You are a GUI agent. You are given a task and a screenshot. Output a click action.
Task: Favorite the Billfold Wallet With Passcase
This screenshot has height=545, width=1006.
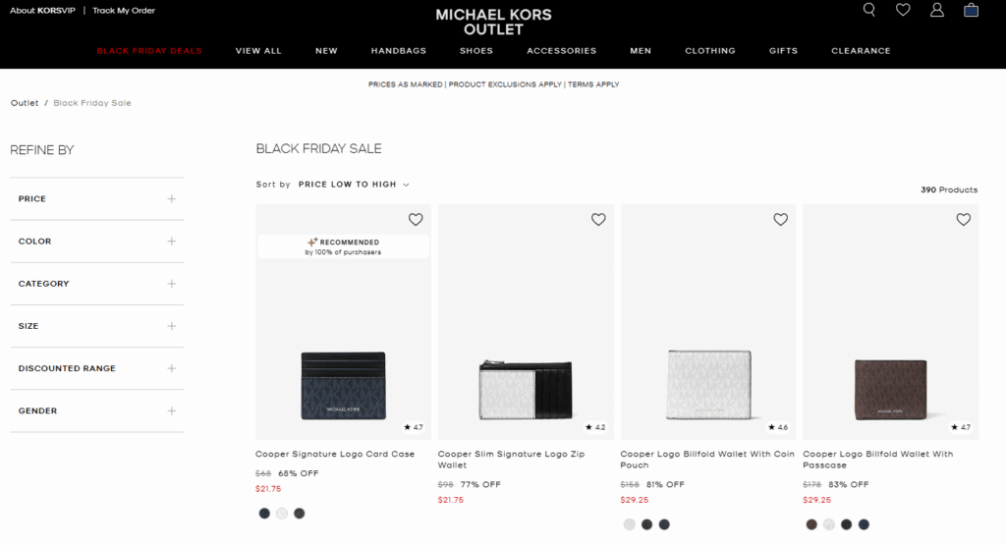(x=964, y=220)
